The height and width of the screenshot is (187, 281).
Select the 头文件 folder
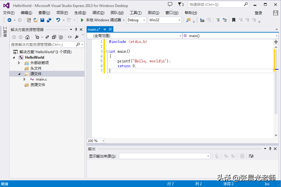(x=36, y=68)
